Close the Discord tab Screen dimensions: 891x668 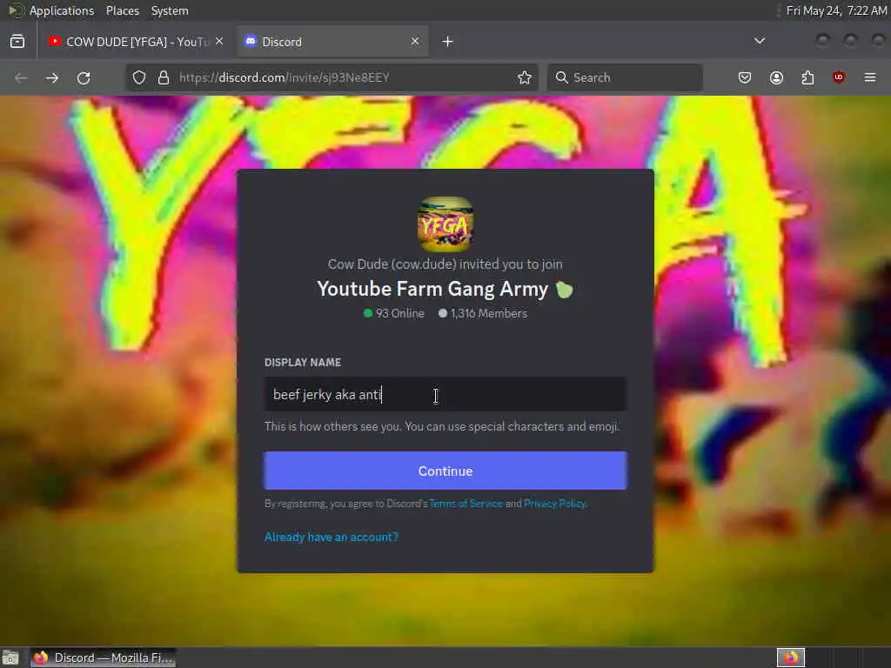point(415,42)
